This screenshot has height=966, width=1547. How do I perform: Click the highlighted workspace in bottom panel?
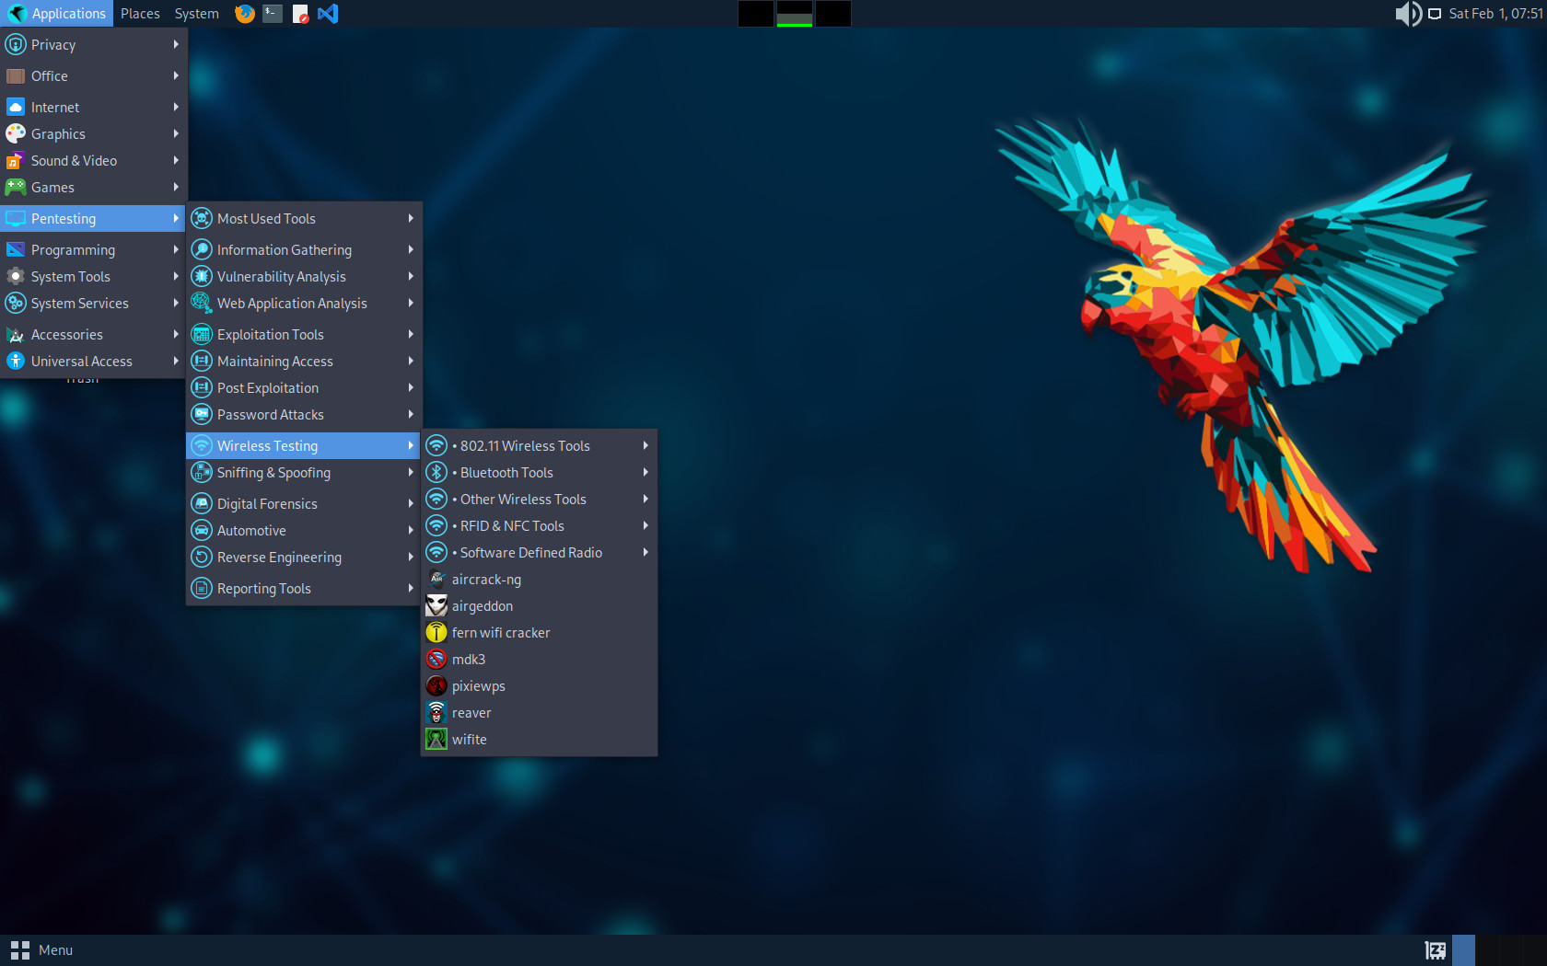click(x=1463, y=950)
